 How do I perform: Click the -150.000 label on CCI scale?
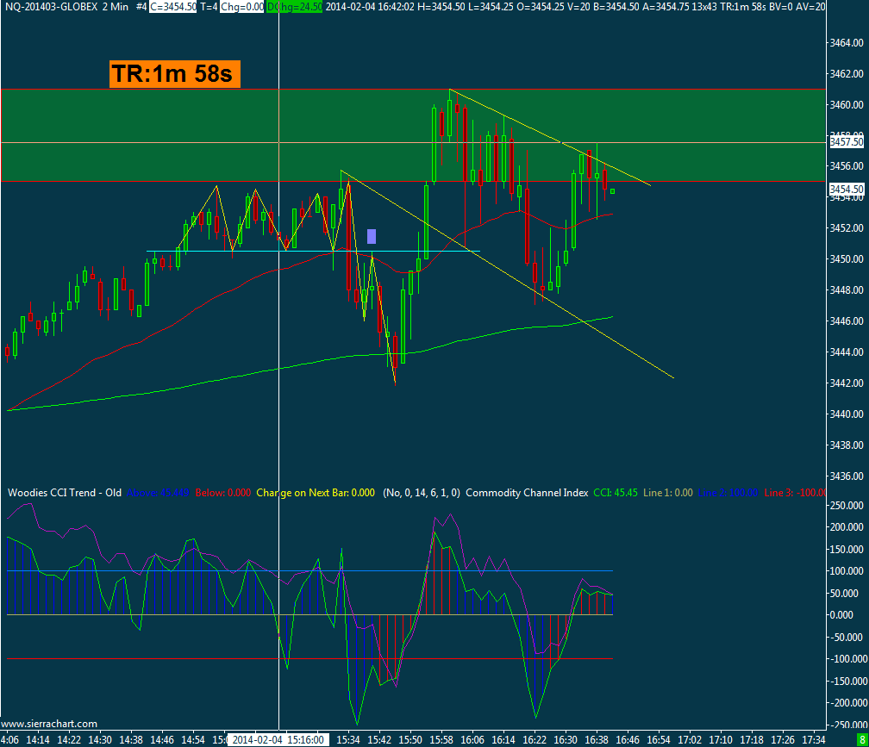click(848, 682)
